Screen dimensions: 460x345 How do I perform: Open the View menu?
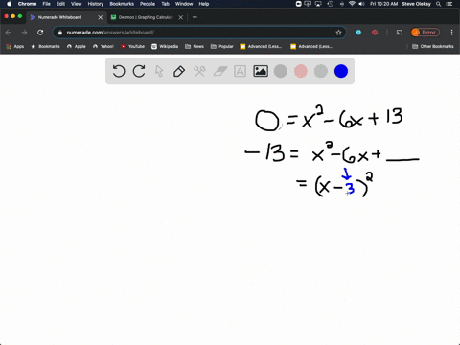point(76,4)
